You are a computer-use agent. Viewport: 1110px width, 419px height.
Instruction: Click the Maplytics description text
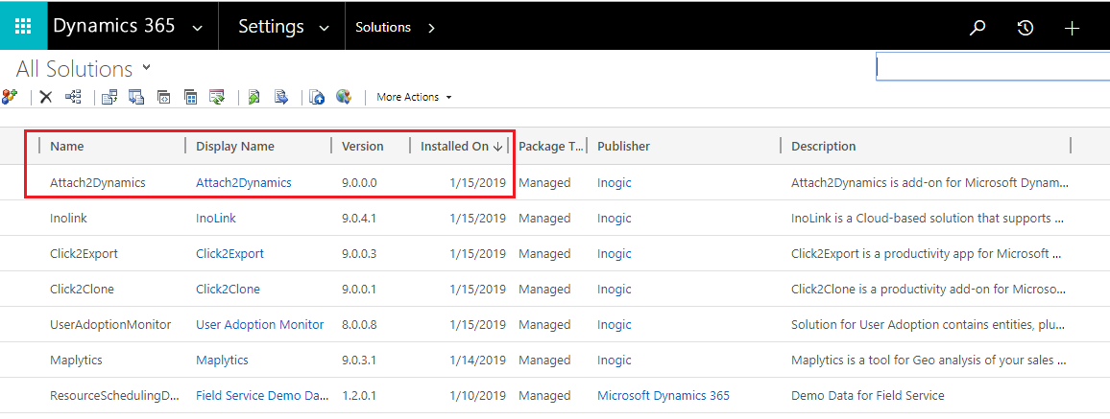click(929, 360)
